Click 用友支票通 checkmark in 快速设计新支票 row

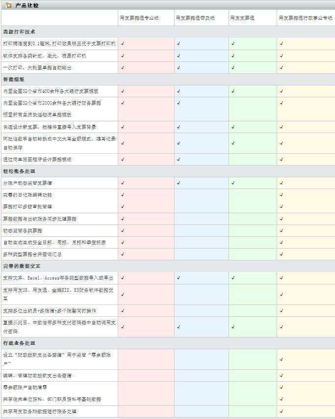pyautogui.click(x=233, y=127)
